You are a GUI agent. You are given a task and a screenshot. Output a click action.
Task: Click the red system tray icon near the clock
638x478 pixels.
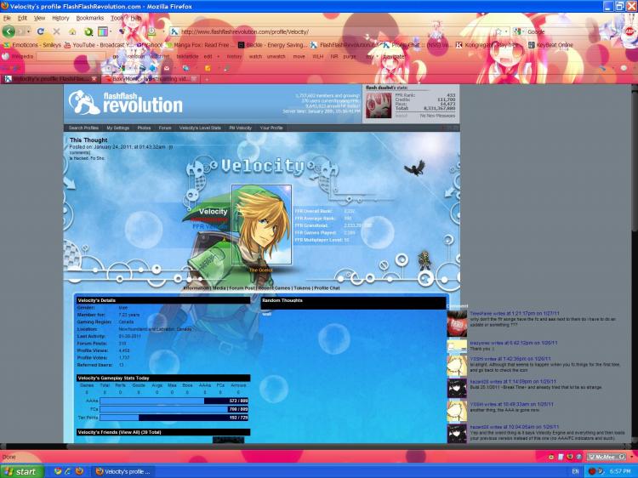592,471
